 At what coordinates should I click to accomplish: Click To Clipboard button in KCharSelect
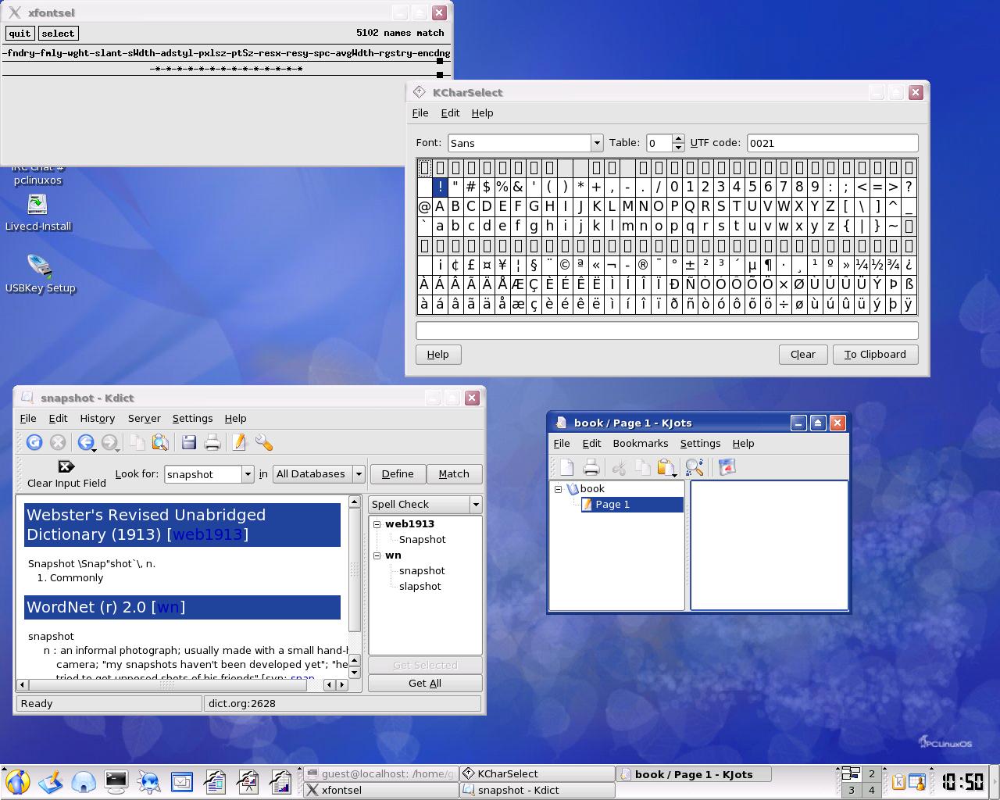pos(875,355)
